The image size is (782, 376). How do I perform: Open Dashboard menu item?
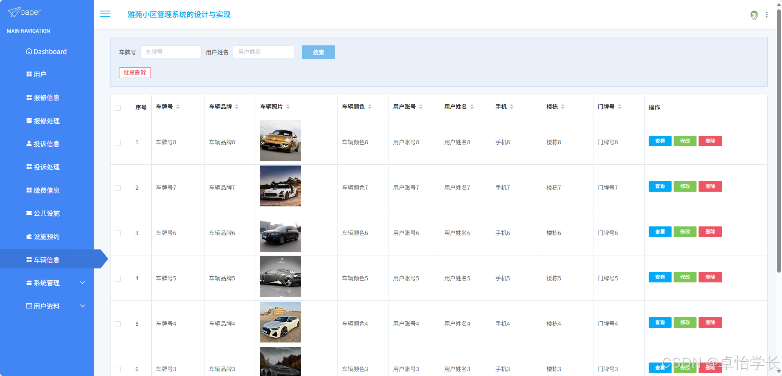tap(47, 51)
